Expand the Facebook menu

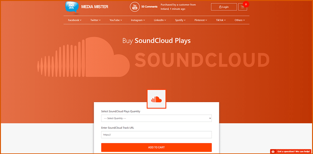(x=75, y=20)
